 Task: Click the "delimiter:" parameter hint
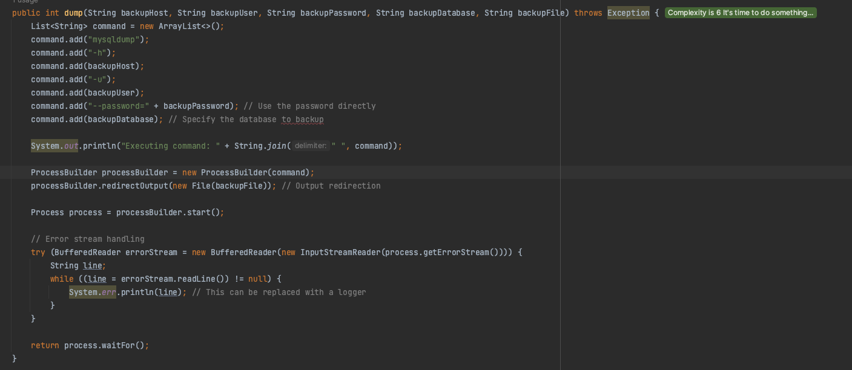(311, 146)
